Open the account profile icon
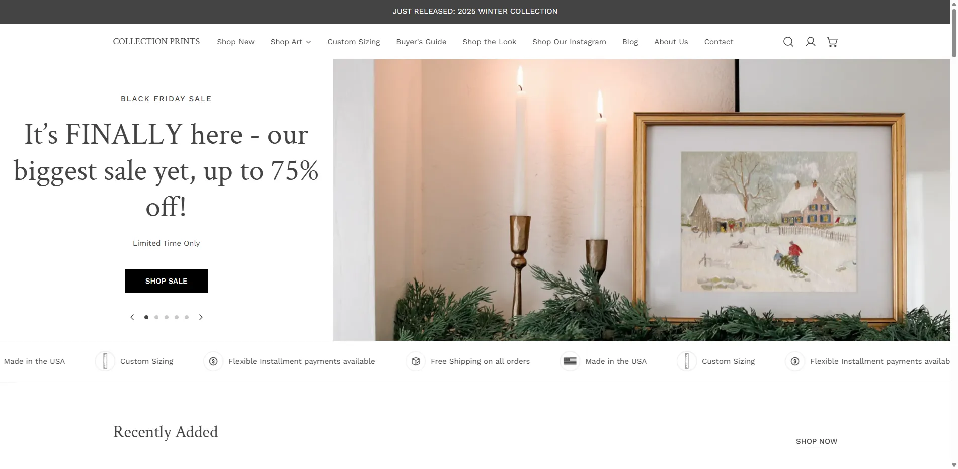The image size is (958, 469). tap(810, 42)
